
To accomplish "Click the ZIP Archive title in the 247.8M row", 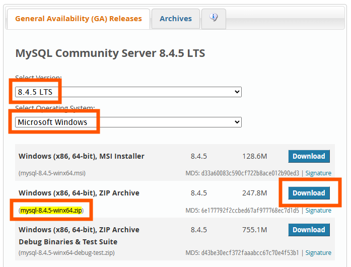I will click(x=79, y=193).
